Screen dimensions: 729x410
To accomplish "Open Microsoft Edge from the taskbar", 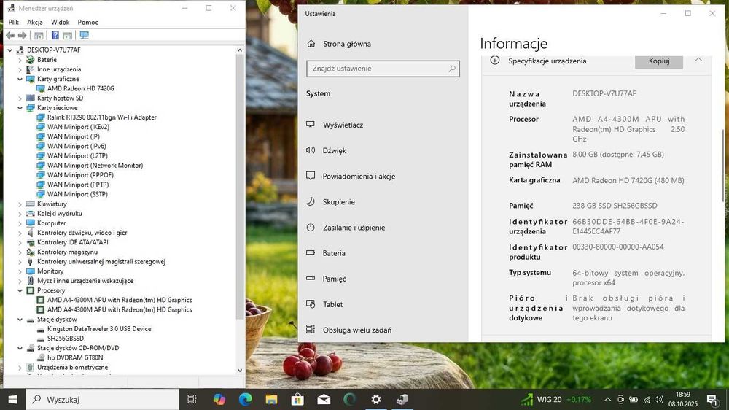I will click(x=246, y=399).
